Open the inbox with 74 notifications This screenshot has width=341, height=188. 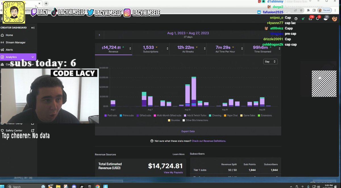311,18
